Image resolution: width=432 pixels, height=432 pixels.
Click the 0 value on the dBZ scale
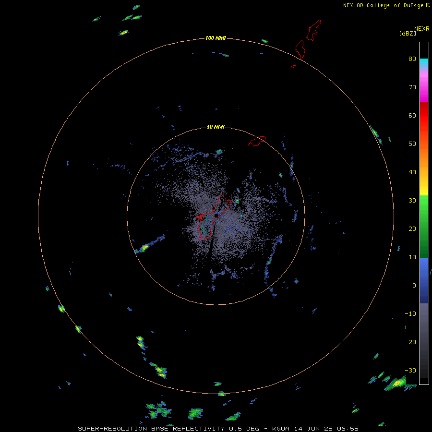[414, 286]
